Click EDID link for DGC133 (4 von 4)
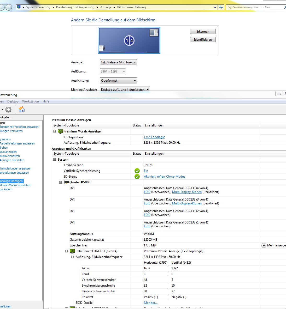286x309 pixels. click(147, 192)
